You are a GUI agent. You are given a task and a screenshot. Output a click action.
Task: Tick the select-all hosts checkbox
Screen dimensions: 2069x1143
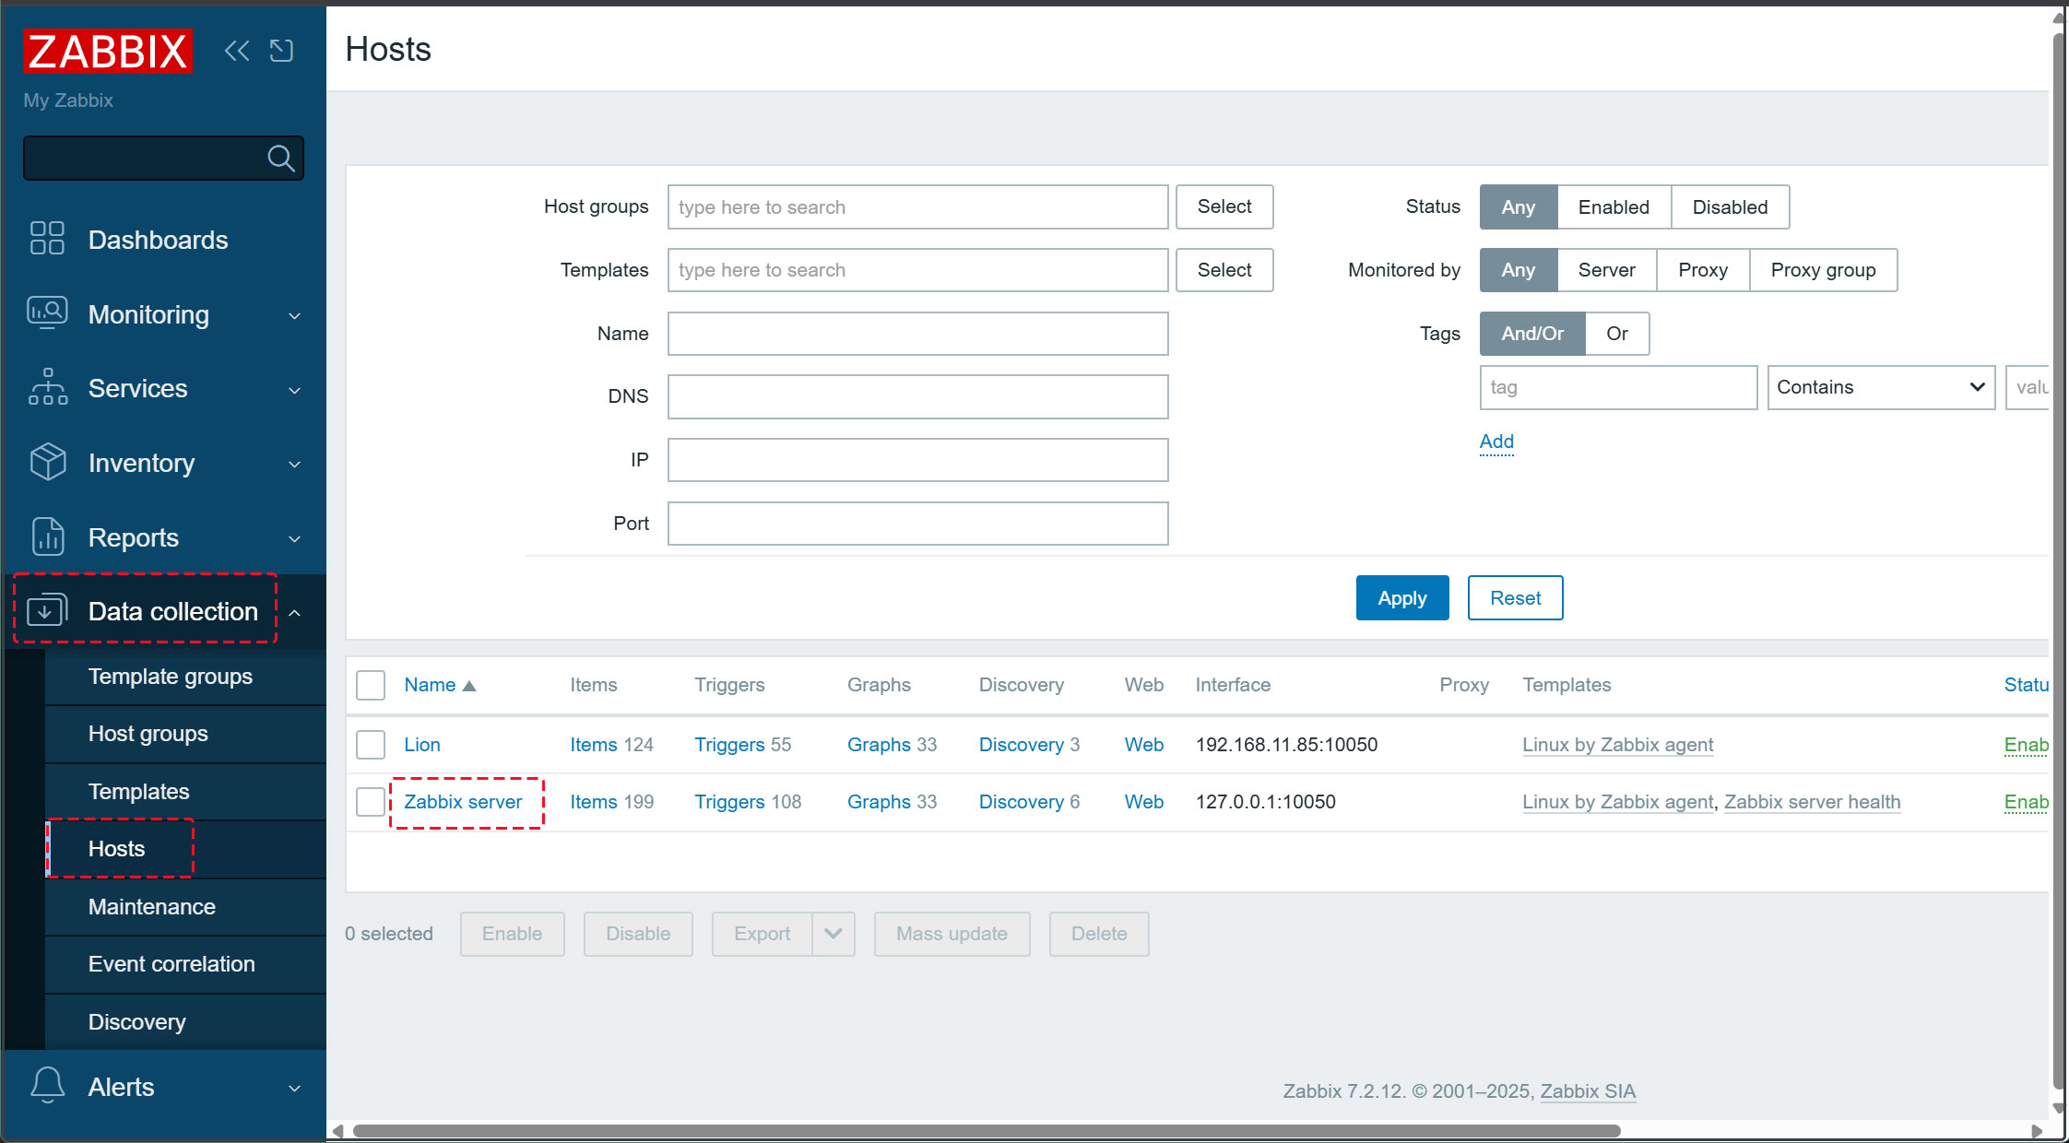point(371,685)
